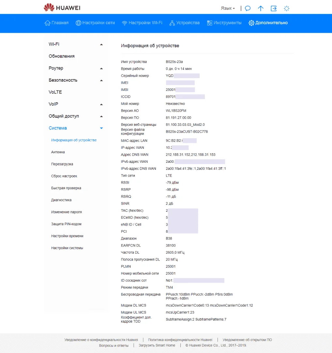Click the Wi-Fi icon beside Настройки Wi-Fi
The image size is (332, 353).
(125, 23)
